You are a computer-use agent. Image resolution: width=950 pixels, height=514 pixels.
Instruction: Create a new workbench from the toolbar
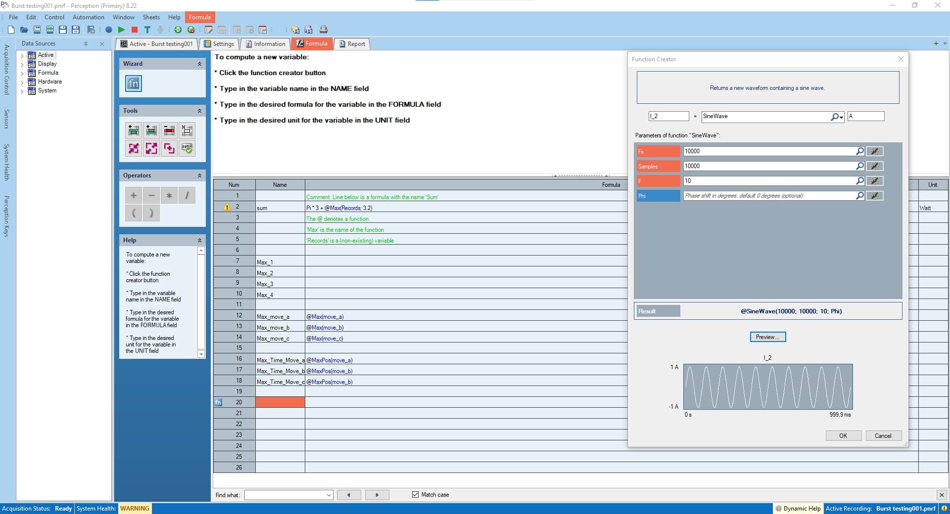pyautogui.click(x=11, y=30)
